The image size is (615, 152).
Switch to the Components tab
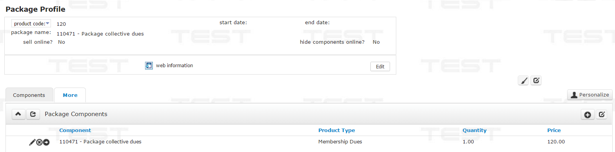[x=29, y=95]
